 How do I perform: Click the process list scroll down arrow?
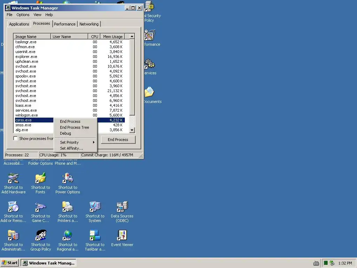[132, 130]
